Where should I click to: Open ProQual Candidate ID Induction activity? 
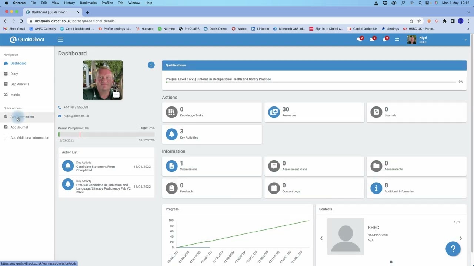[x=103, y=188]
